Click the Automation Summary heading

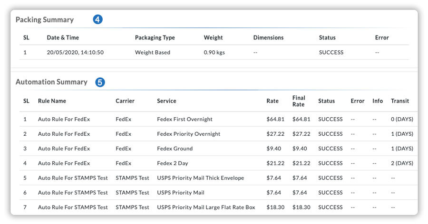click(51, 82)
